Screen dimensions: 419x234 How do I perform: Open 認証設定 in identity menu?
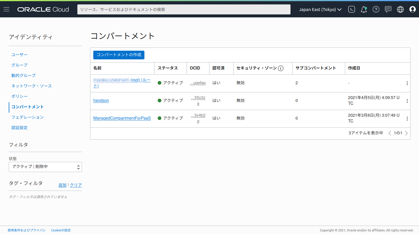coord(19,127)
